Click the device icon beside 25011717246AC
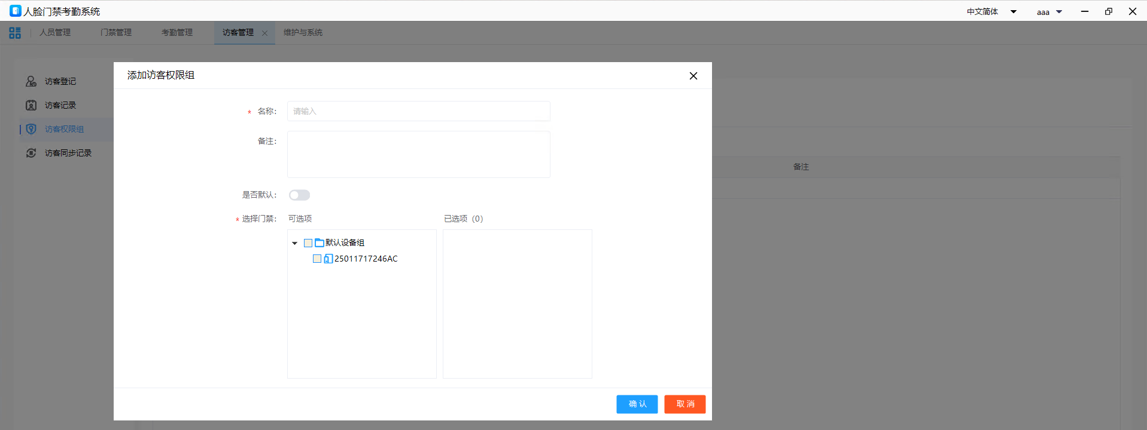The width and height of the screenshot is (1147, 430). coord(328,259)
